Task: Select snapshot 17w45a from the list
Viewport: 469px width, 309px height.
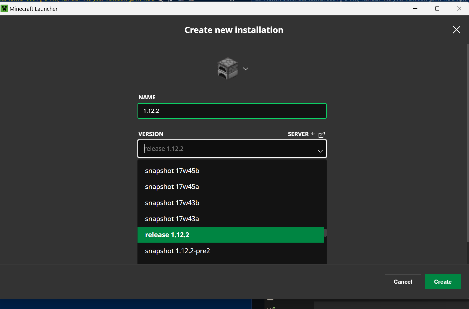Action: coord(231,187)
